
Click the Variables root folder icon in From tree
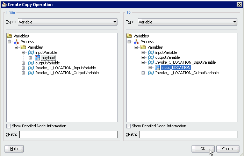[9, 36]
